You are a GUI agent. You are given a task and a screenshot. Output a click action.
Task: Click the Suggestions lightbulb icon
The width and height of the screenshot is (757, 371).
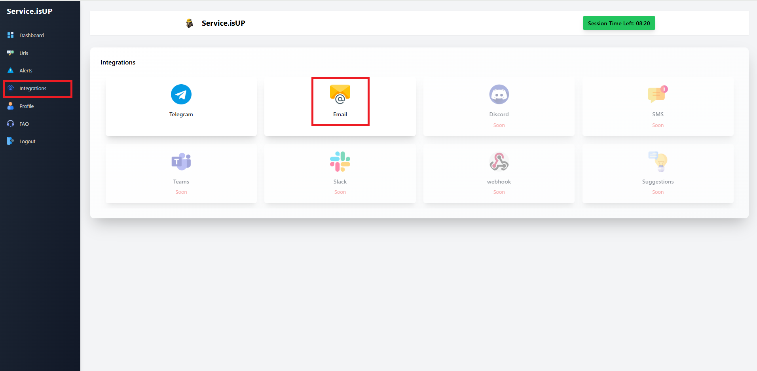coord(658,161)
